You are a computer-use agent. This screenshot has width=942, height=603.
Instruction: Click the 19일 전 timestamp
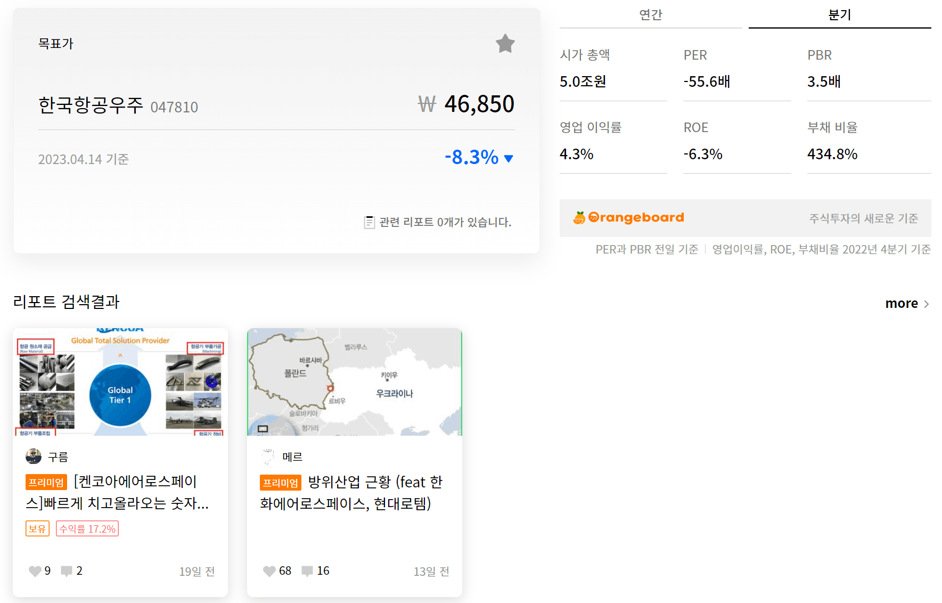point(197,572)
